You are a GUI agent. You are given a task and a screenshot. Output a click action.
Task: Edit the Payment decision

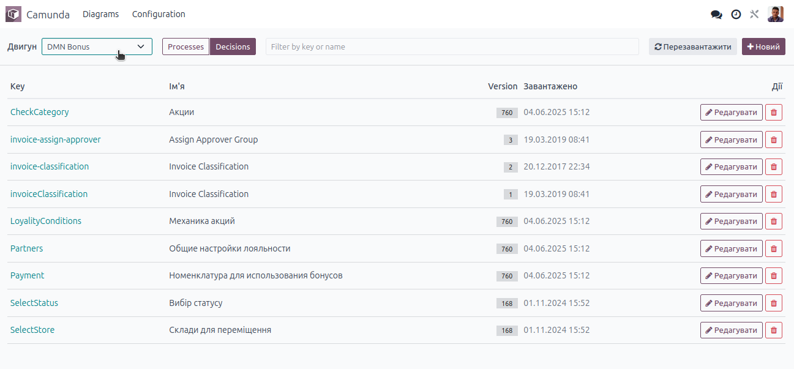[x=732, y=275]
